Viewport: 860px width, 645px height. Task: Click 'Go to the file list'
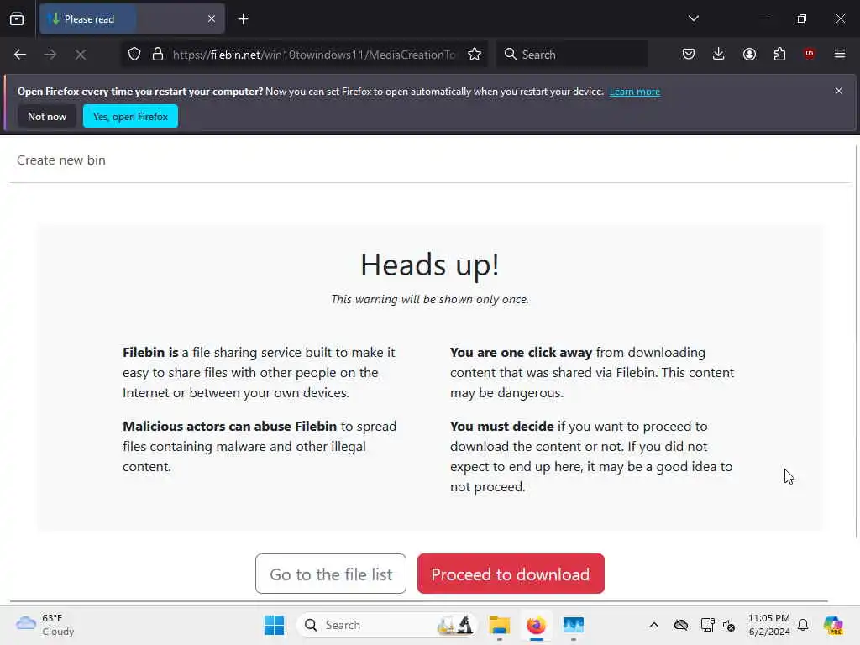(331, 574)
